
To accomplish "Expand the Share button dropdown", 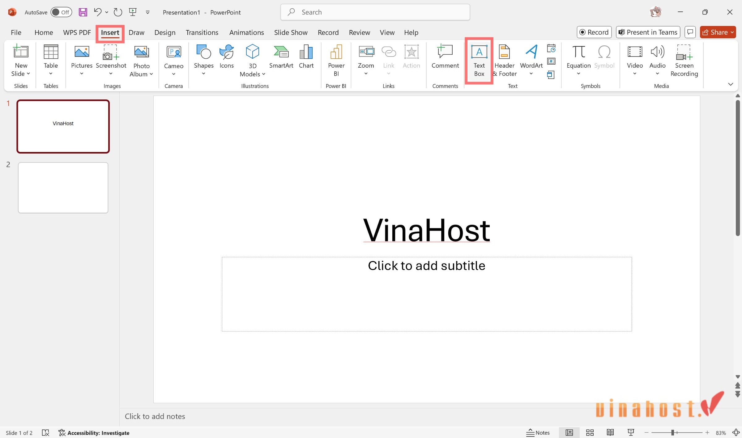I will (x=732, y=32).
